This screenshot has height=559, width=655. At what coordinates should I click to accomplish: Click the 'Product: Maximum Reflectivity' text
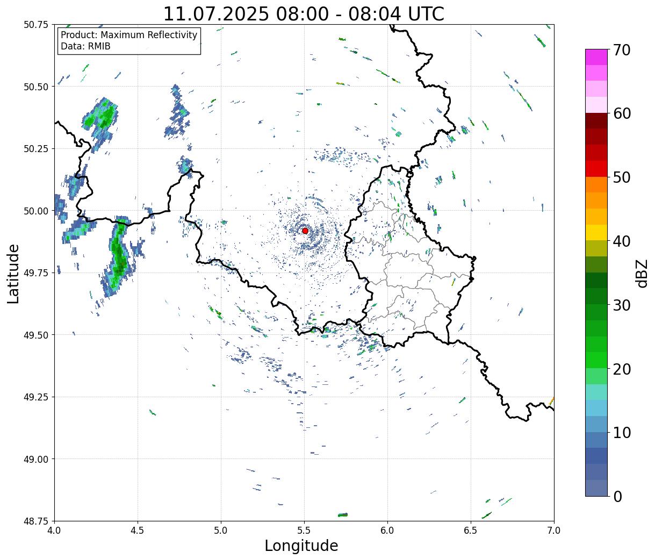pyautogui.click(x=129, y=35)
